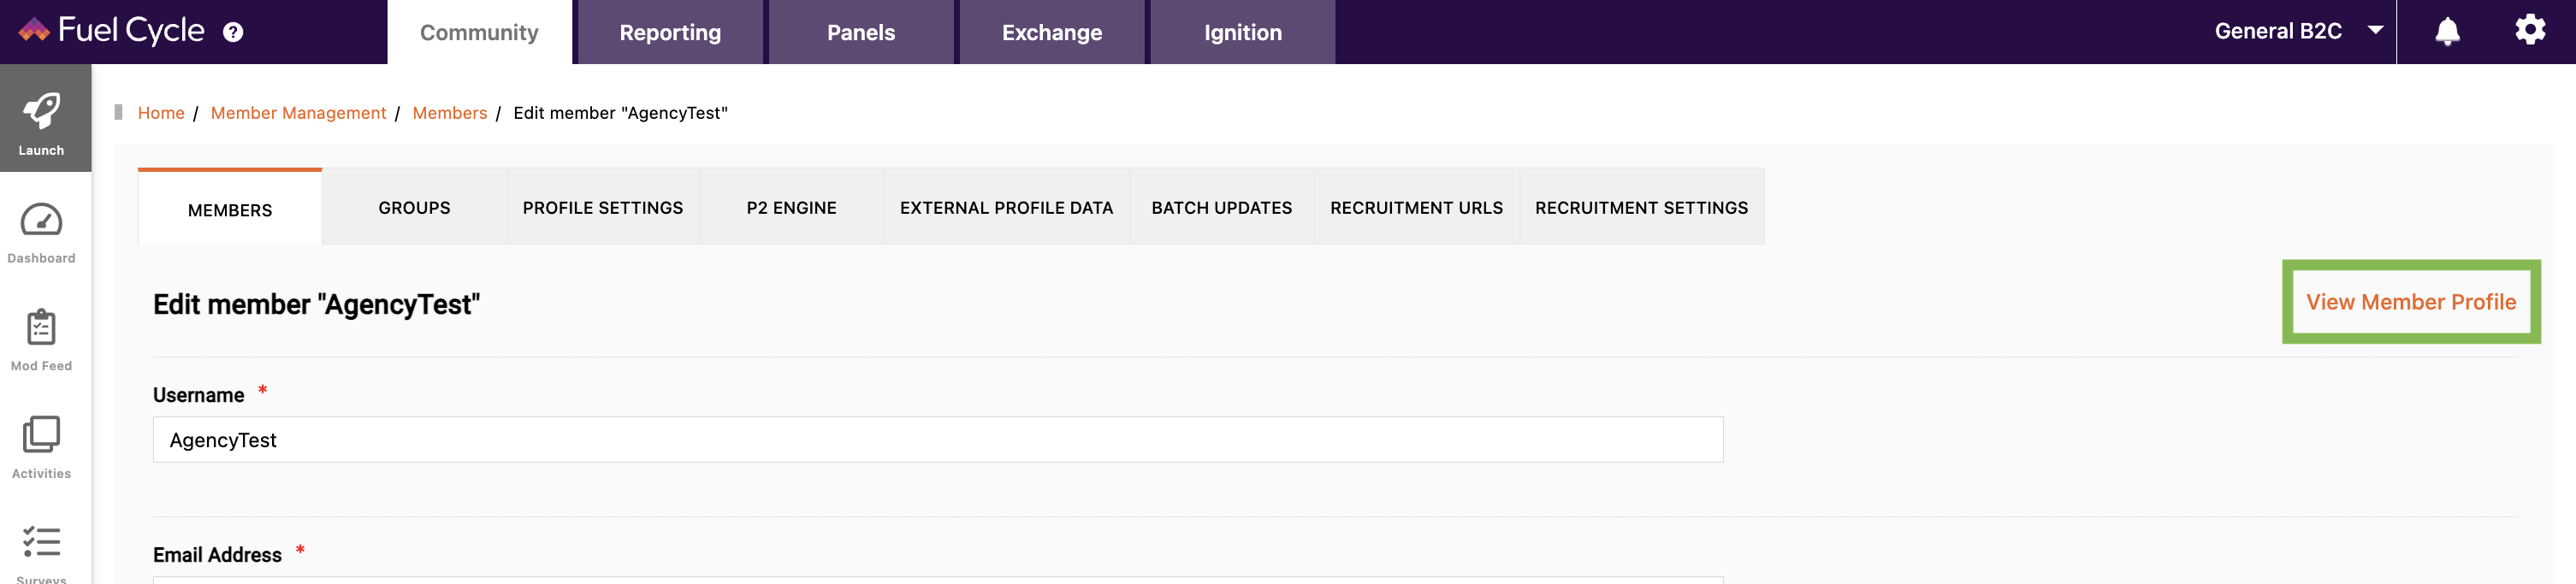Select the MEMBERS tab

(230, 208)
